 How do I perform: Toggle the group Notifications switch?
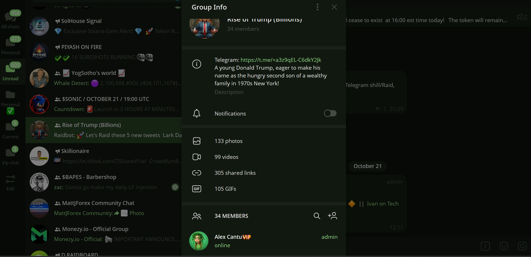pyautogui.click(x=330, y=113)
